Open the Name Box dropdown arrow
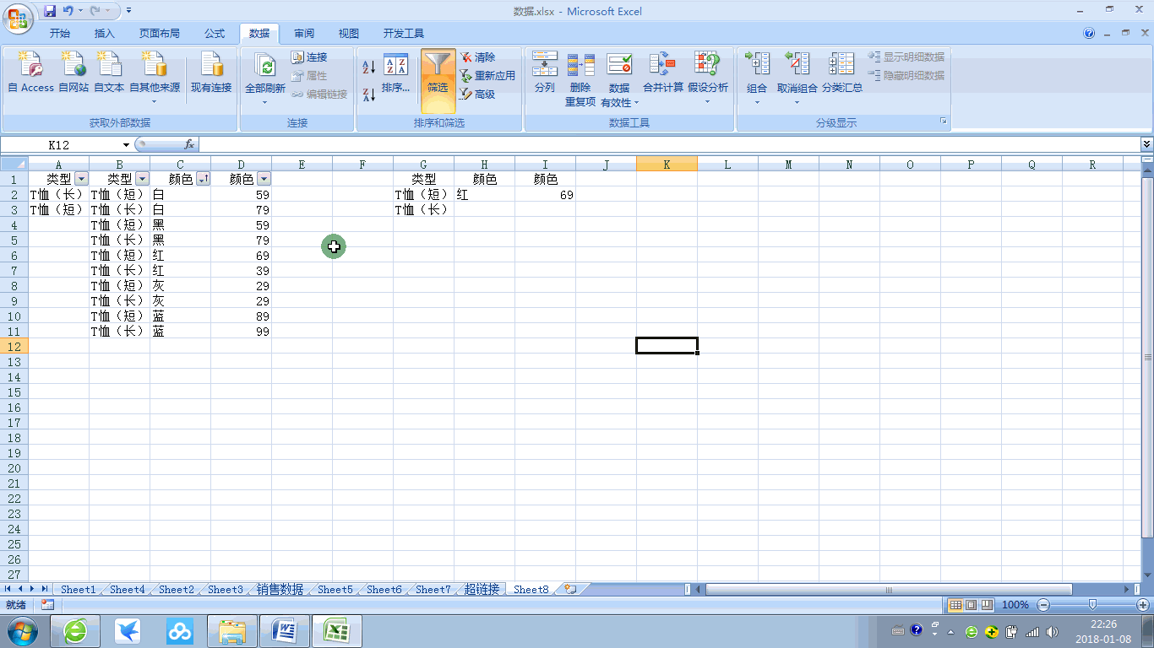1154x648 pixels. [x=126, y=145]
